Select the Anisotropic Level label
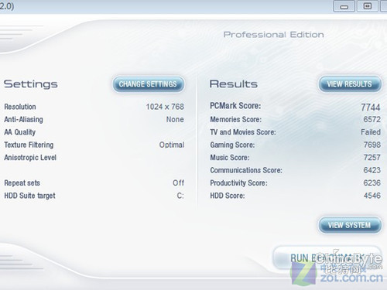This screenshot has width=387, height=290. tap(30, 158)
